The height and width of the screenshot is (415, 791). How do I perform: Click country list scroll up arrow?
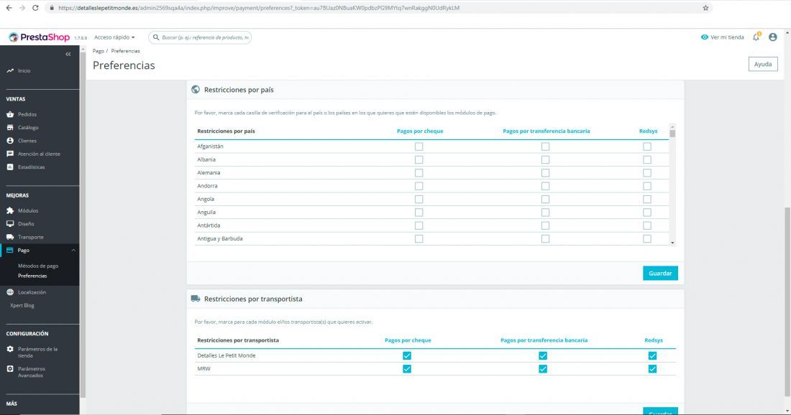tap(672, 126)
